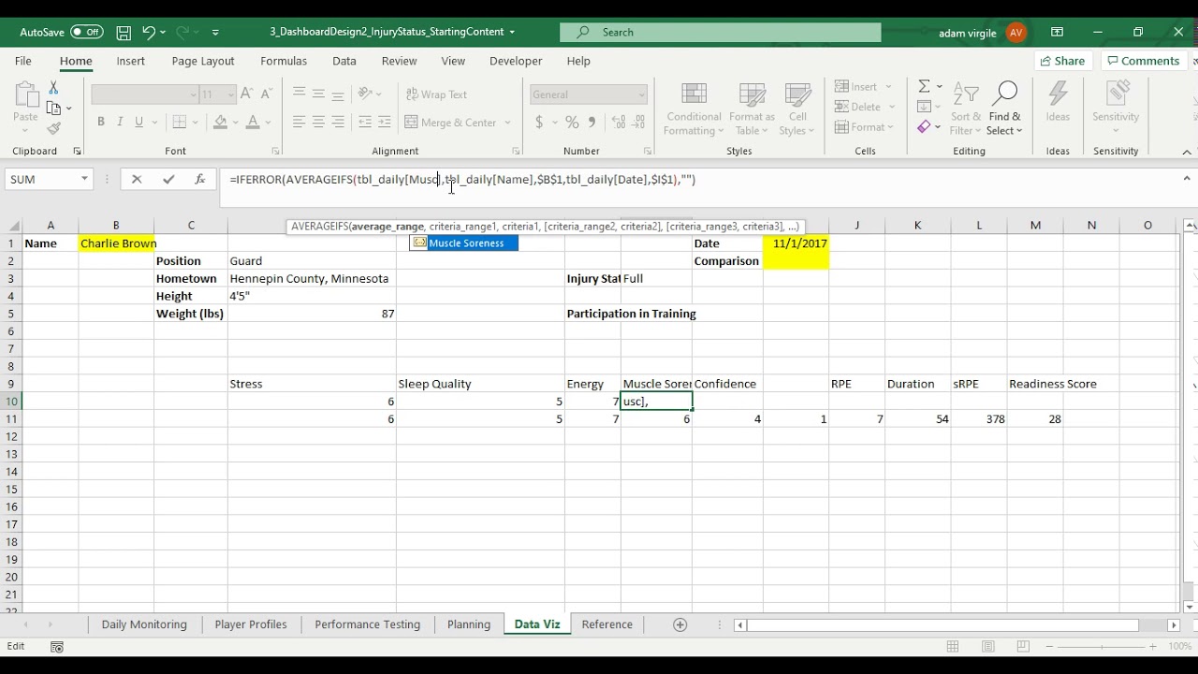The image size is (1198, 674).
Task: Toggle Wrap Text
Action: point(436,95)
